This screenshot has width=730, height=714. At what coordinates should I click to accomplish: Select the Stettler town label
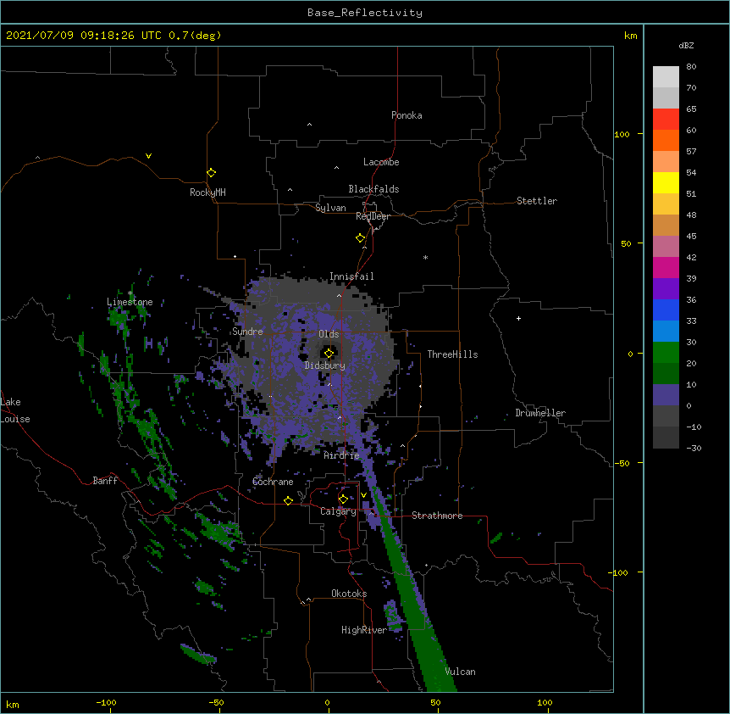(x=537, y=201)
